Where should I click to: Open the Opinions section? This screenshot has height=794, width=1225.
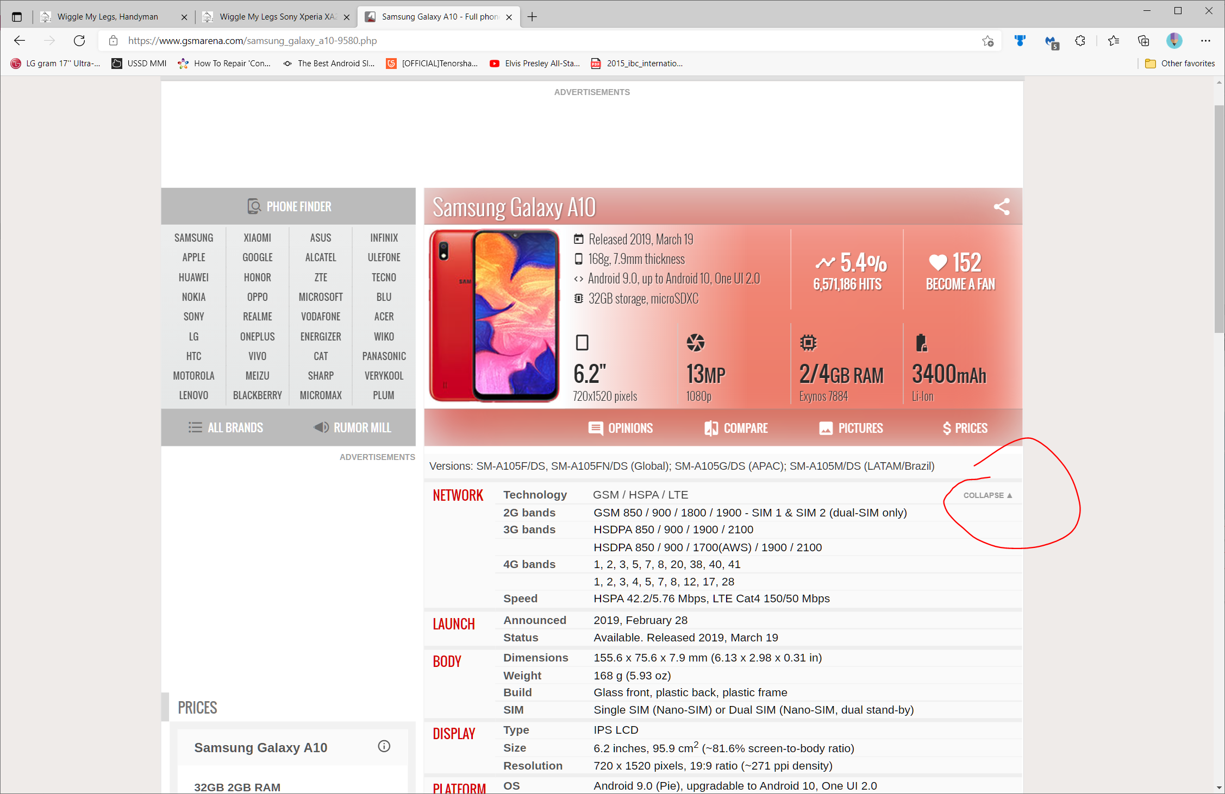(621, 428)
